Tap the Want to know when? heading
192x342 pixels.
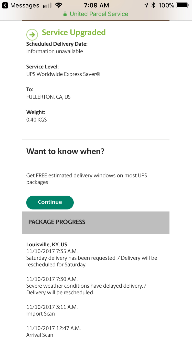(65, 151)
